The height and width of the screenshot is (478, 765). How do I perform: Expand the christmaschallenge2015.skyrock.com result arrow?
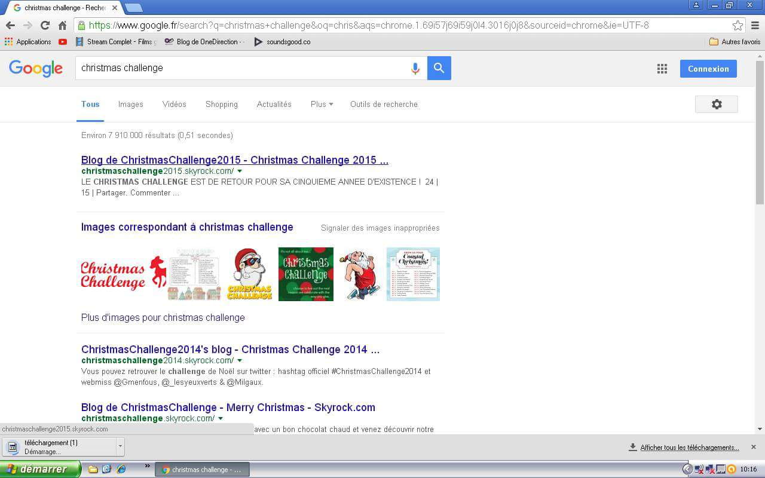click(240, 171)
